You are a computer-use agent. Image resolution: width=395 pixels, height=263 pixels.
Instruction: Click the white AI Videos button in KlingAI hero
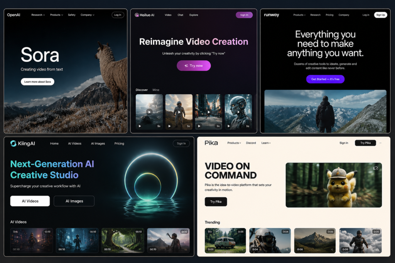[30, 201]
